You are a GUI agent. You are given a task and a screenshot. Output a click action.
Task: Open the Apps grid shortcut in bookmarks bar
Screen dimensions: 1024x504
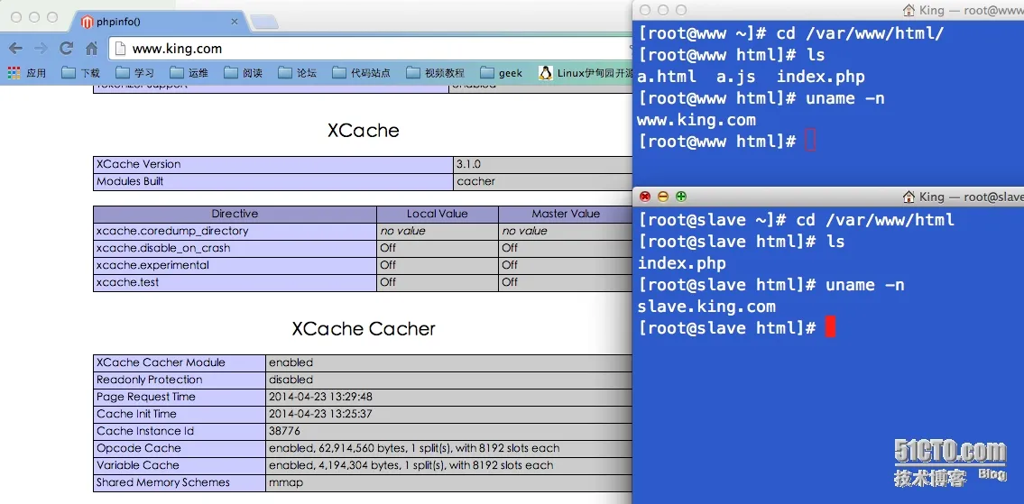tap(27, 72)
